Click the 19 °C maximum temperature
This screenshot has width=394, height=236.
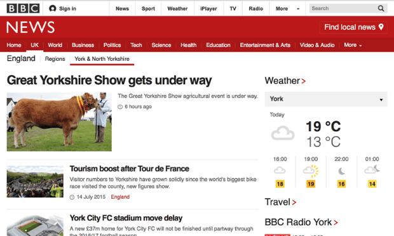coord(323,126)
